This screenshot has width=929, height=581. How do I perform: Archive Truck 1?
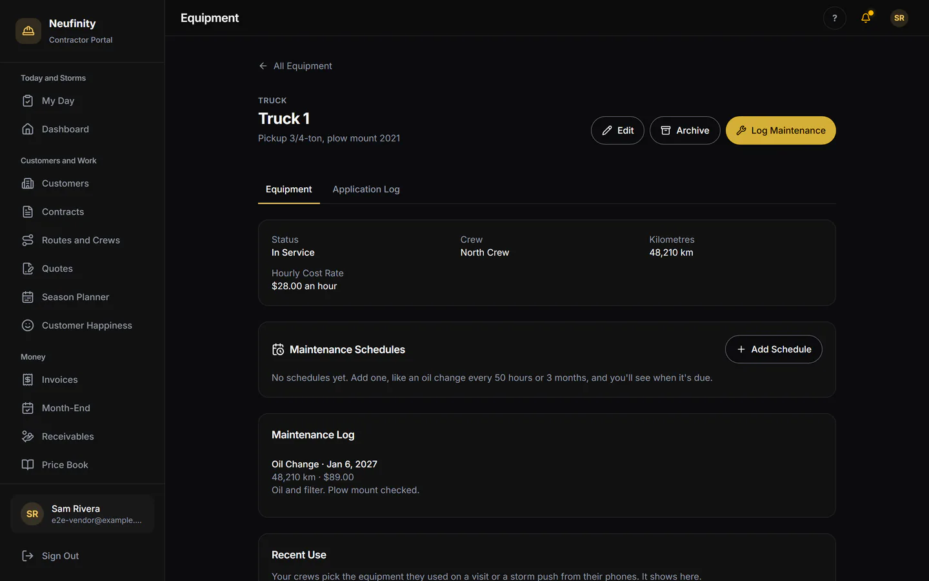click(684, 130)
